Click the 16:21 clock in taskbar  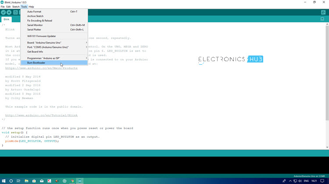pos(314,181)
